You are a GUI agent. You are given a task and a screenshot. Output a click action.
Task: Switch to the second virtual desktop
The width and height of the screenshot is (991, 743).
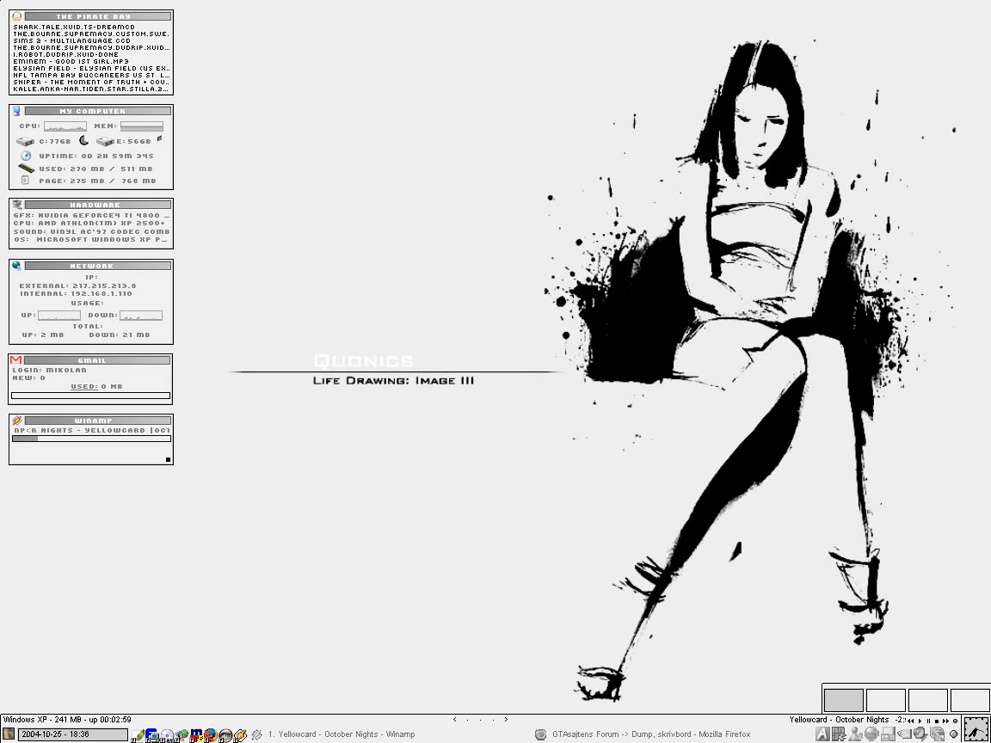tap(885, 701)
